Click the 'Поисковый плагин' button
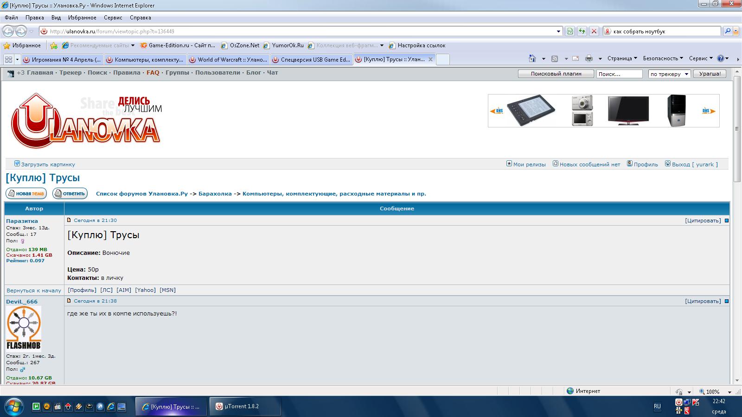The width and height of the screenshot is (742, 417). 556,74
